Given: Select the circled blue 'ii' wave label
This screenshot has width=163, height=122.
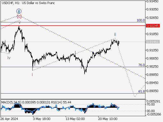Looking at the screenshot, I should pyautogui.click(x=19, y=11).
